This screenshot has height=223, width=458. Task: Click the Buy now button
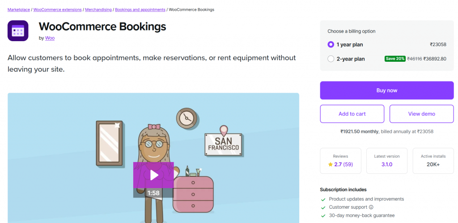point(387,90)
